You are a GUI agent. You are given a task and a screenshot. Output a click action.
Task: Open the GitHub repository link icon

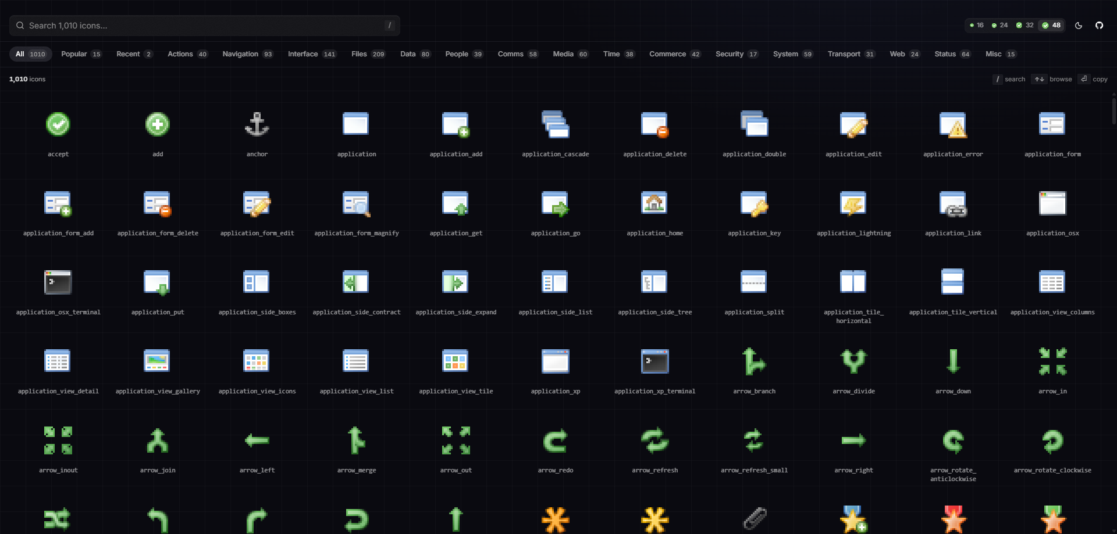(x=1099, y=26)
